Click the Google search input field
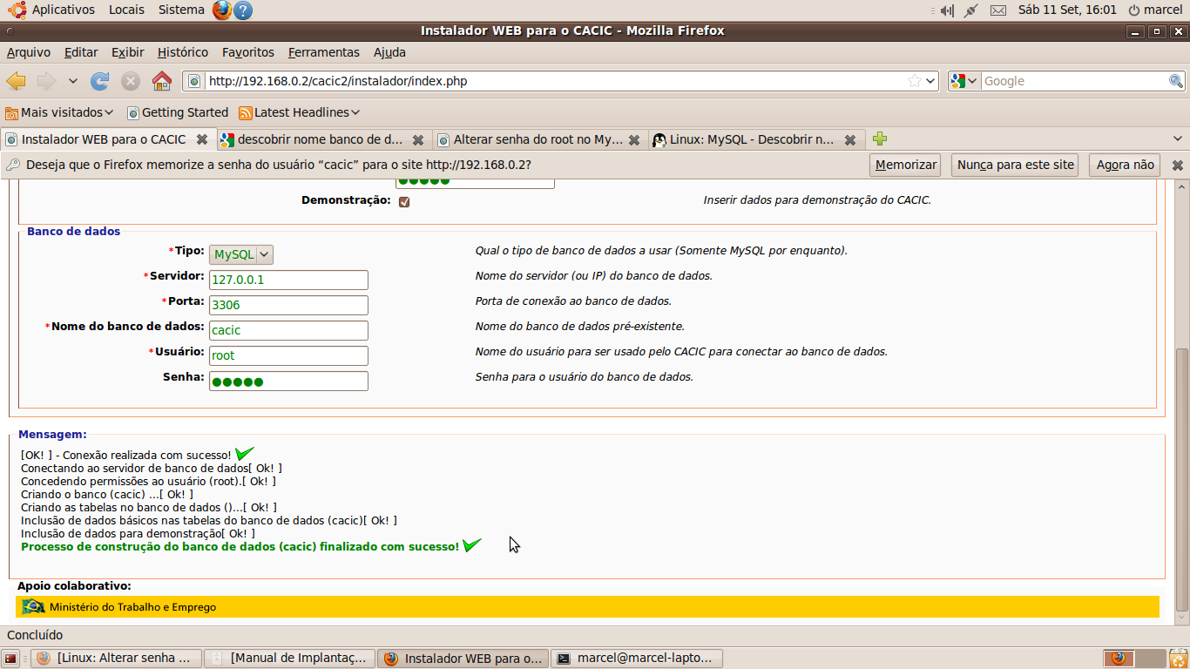The width and height of the screenshot is (1190, 669). click(x=1074, y=81)
